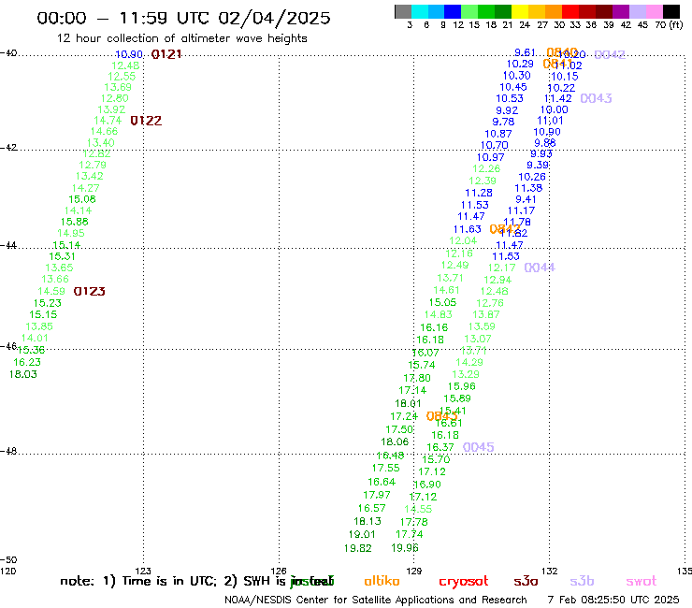Click the wave height value 12.04
The image size is (692, 608).
click(x=463, y=241)
